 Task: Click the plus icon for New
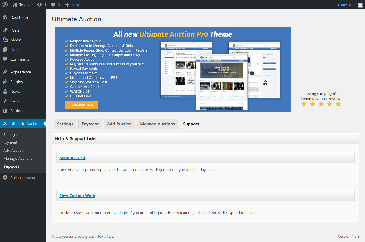pos(67,5)
